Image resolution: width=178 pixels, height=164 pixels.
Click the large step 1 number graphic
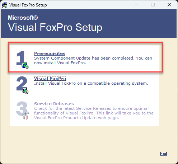20,58
